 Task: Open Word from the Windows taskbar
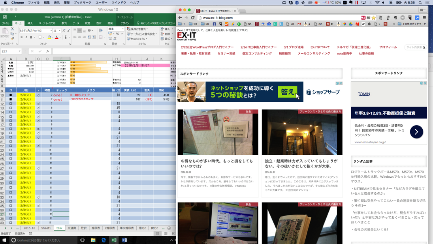point(124,240)
